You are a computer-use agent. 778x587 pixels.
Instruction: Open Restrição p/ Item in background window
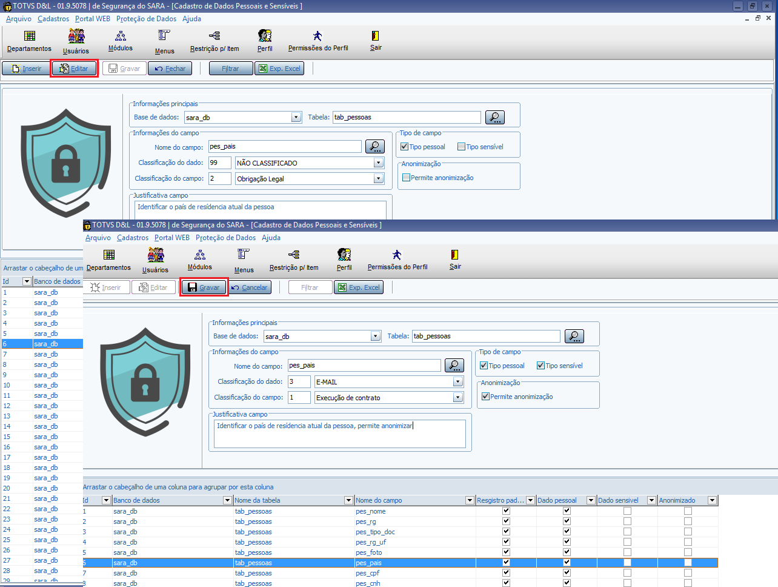point(214,41)
